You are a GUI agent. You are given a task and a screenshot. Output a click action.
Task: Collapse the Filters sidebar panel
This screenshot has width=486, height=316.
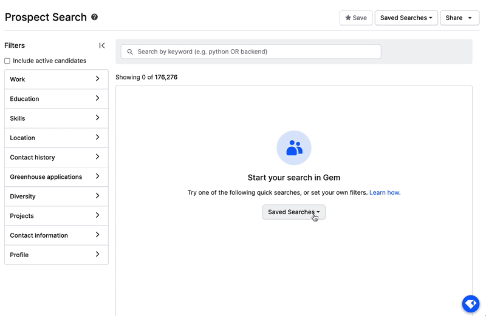click(x=102, y=45)
